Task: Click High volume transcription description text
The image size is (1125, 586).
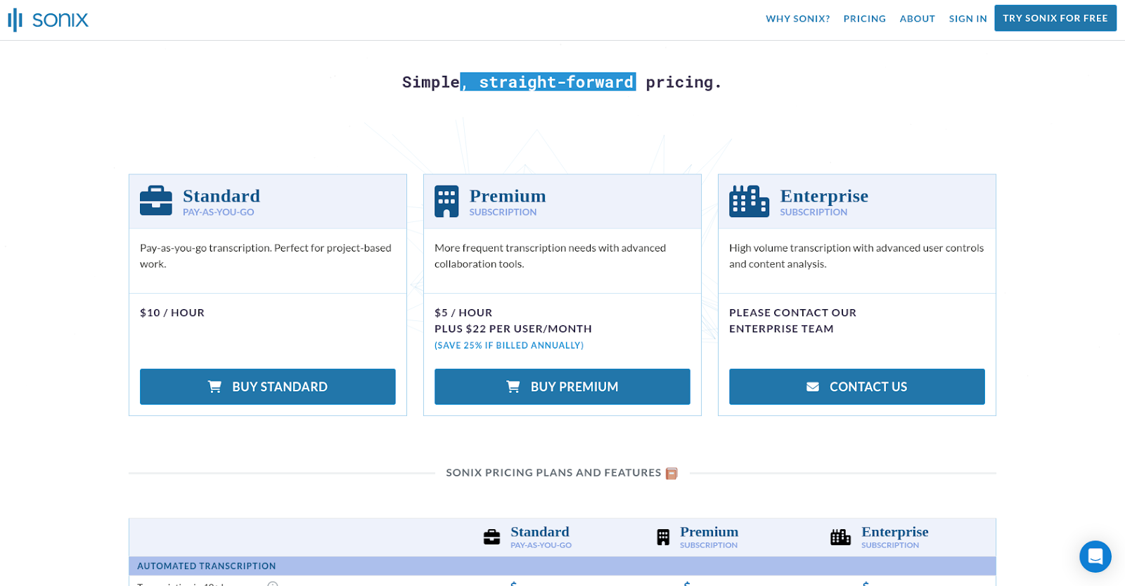Action: point(856,256)
